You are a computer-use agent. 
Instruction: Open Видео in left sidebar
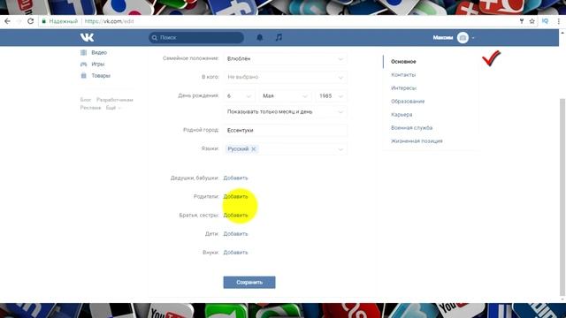99,53
